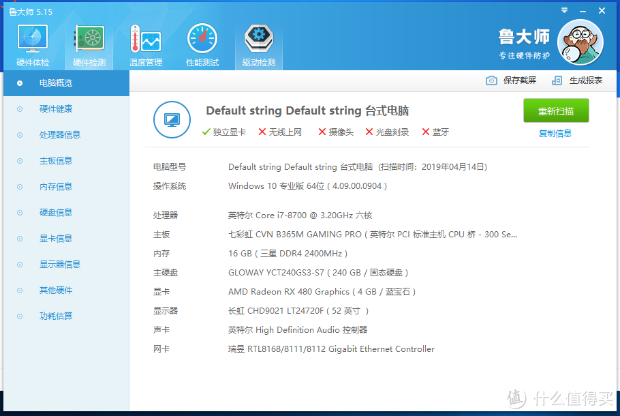Click the heading 'Default string Default string 台式电脑'
Screen dimensions: 620x416
tap(307, 111)
